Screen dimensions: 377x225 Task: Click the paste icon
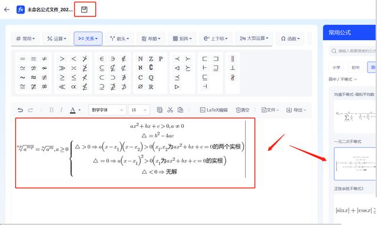[x=180, y=110]
